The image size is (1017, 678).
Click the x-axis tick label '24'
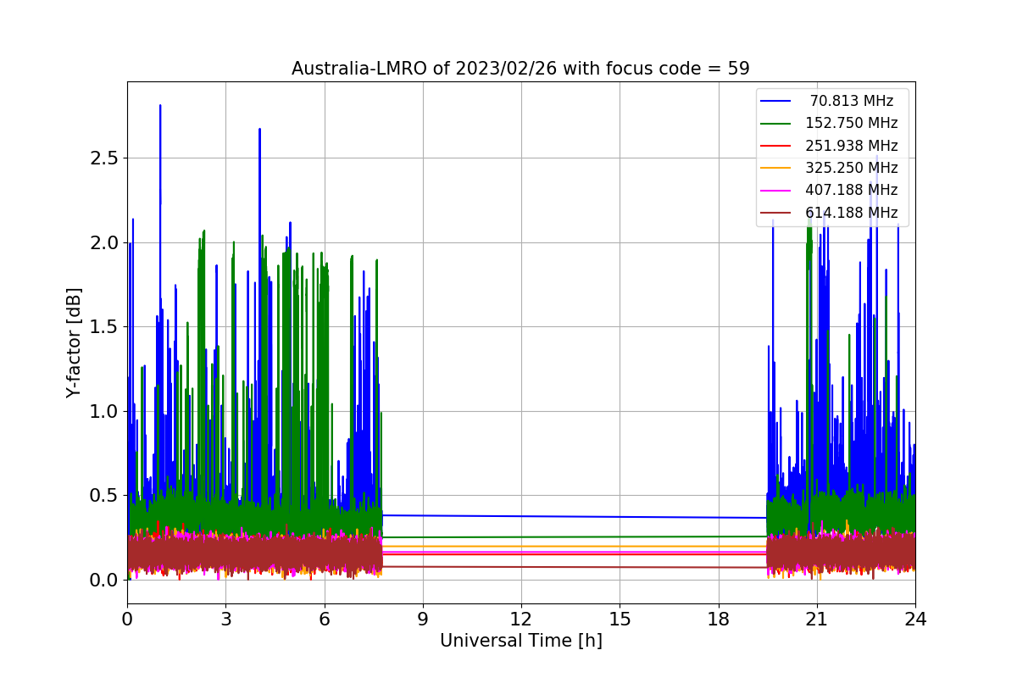(x=915, y=620)
